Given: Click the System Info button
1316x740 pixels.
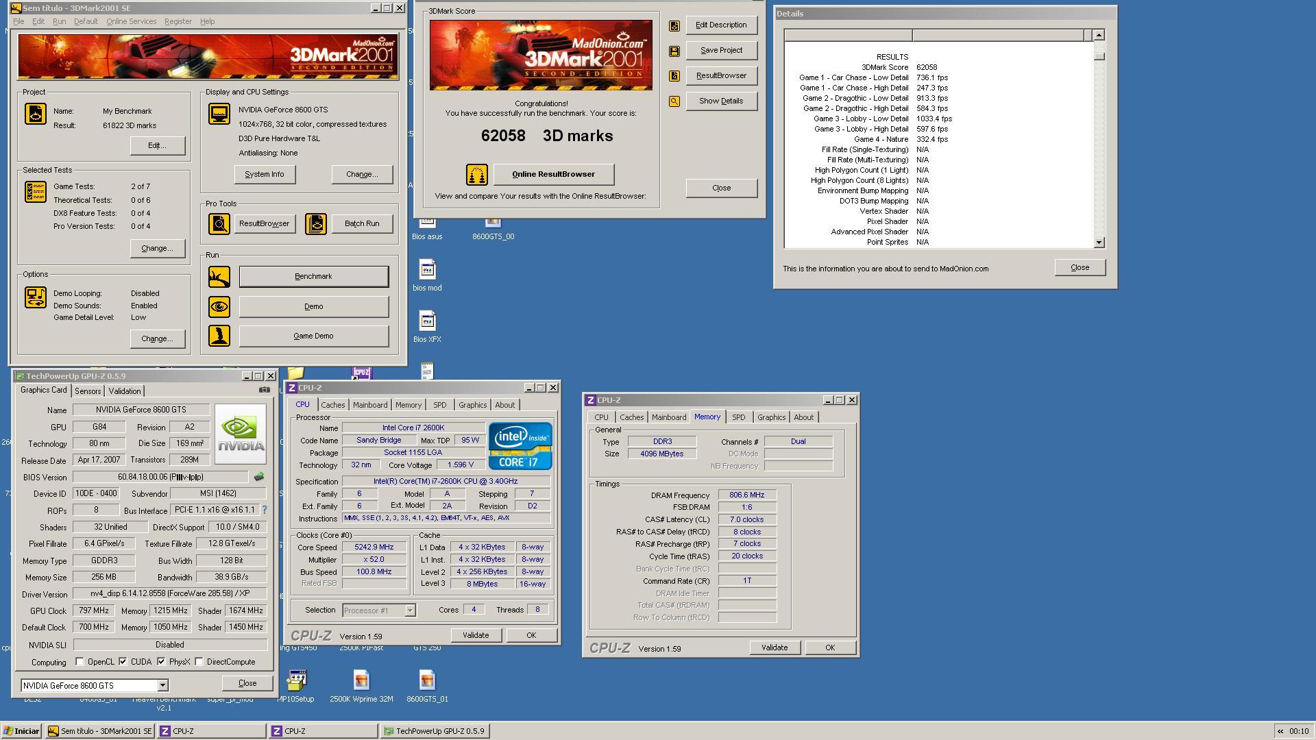Looking at the screenshot, I should click(x=265, y=175).
